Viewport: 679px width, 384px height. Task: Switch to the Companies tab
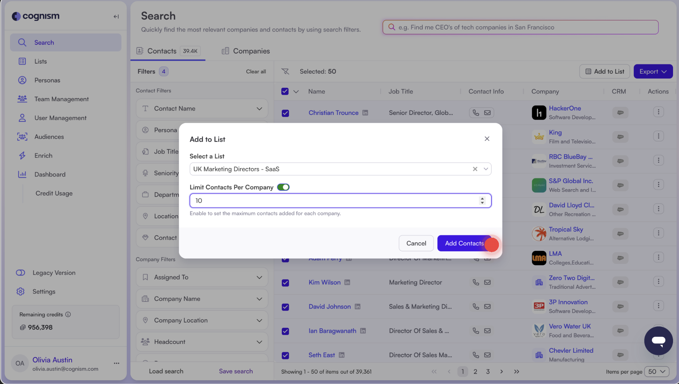tap(251, 51)
